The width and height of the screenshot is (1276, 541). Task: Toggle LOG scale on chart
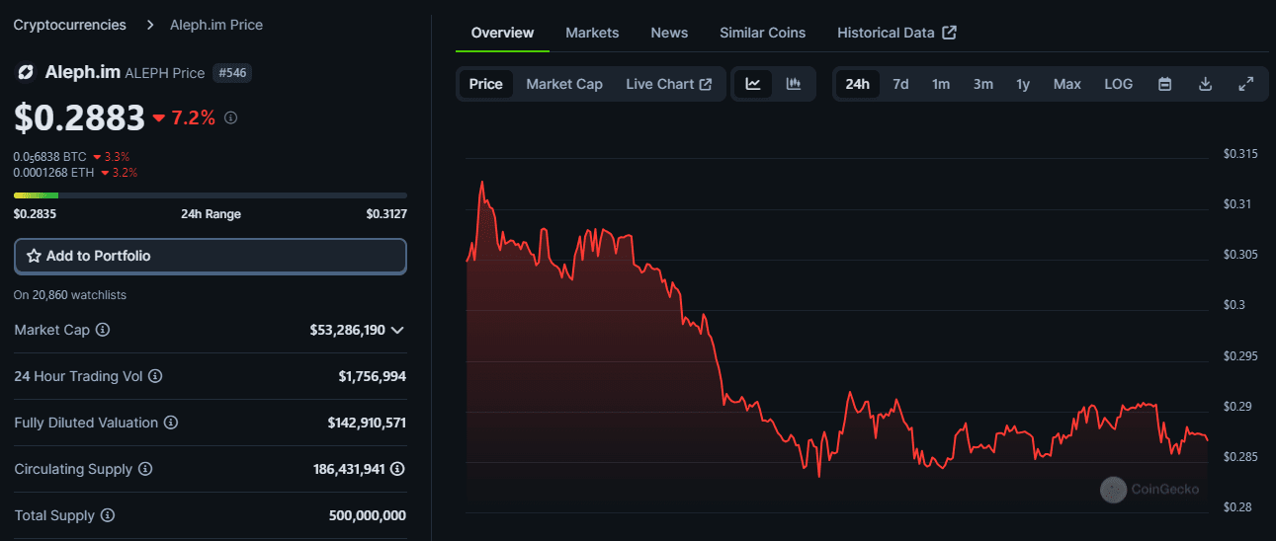click(1118, 84)
